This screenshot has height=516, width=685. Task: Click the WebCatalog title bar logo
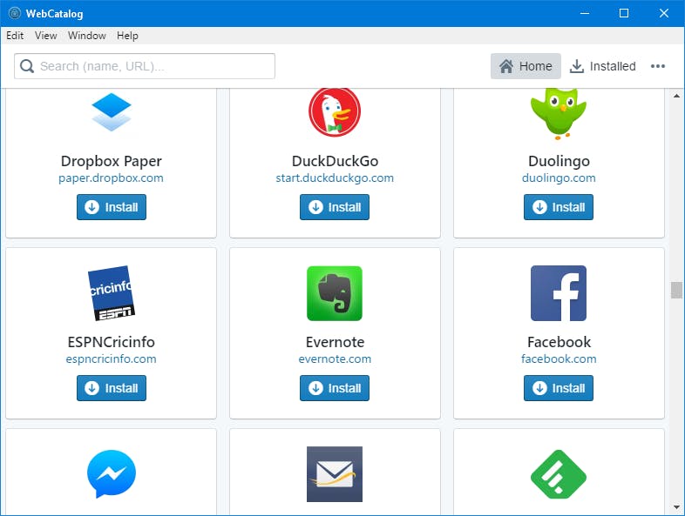[x=15, y=13]
